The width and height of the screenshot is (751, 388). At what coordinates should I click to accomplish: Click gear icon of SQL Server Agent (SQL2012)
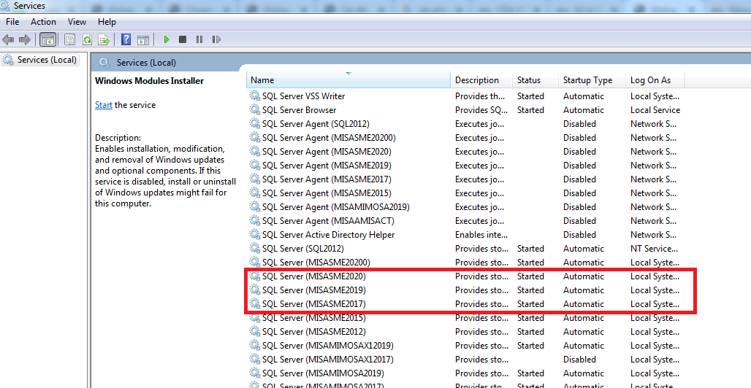tap(255, 123)
